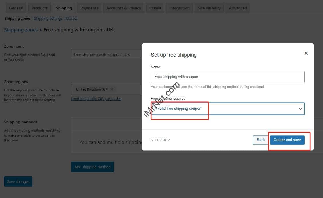Follow Shipping zones breadcrumb link
Viewport: 323px width, 198px height.
[x=21, y=30]
